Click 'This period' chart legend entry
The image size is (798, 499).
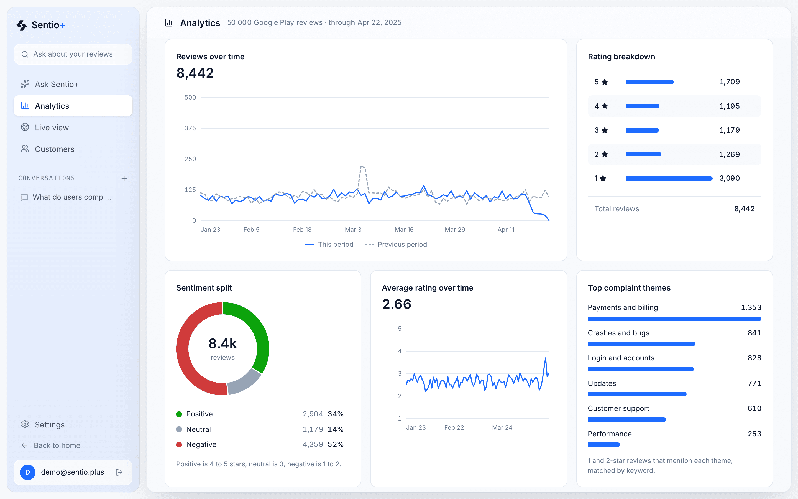[x=329, y=245]
